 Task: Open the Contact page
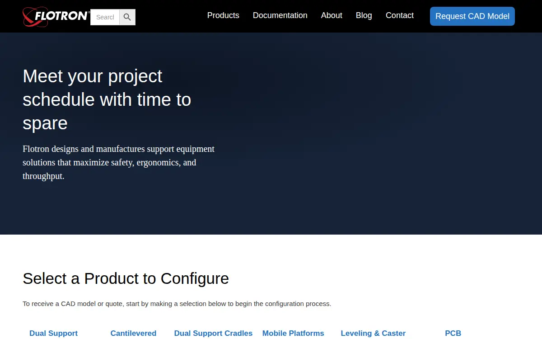400,15
